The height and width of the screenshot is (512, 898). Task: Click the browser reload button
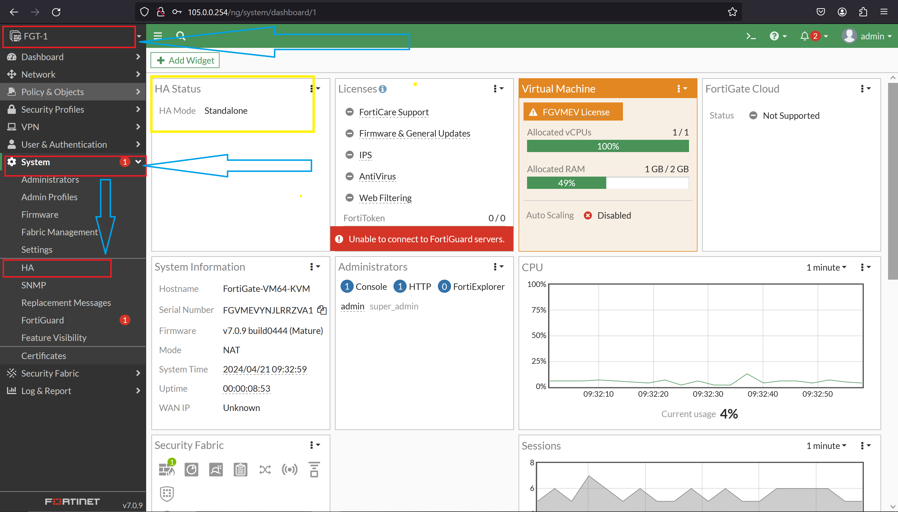point(56,12)
